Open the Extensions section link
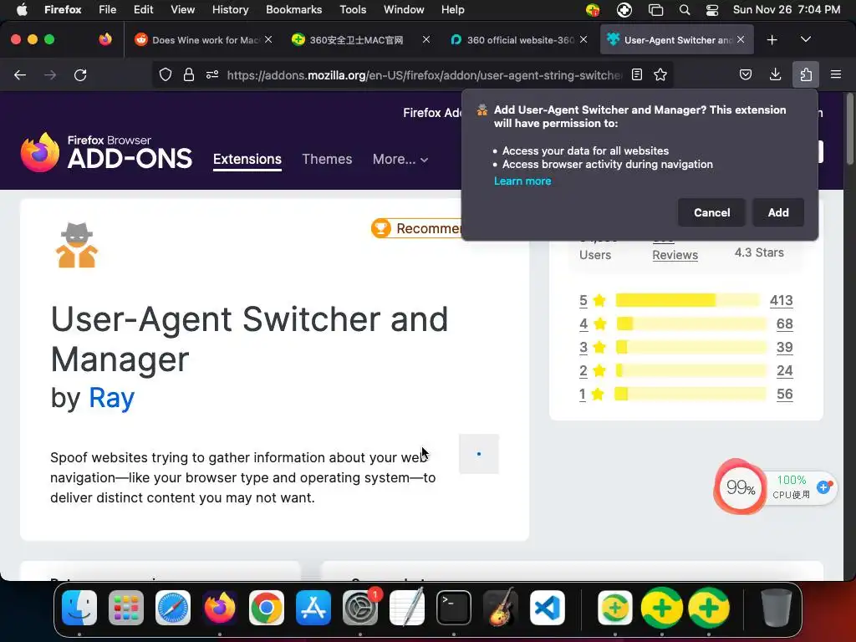This screenshot has height=642, width=856. (247, 160)
